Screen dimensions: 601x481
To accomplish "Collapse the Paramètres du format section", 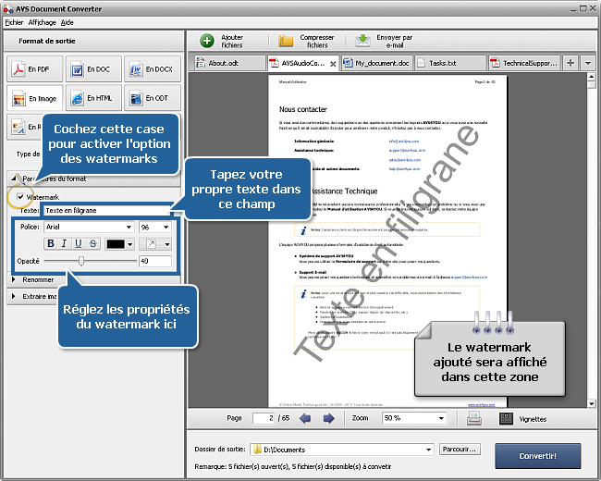I will click(14, 179).
